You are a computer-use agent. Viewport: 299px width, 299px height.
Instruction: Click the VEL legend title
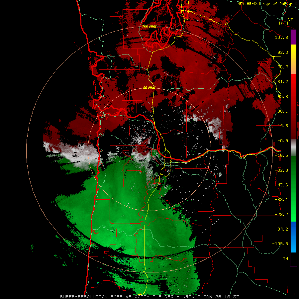[292, 20]
